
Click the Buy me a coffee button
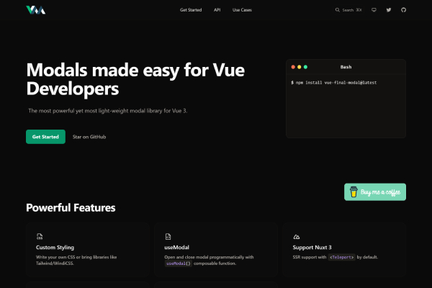click(375, 192)
